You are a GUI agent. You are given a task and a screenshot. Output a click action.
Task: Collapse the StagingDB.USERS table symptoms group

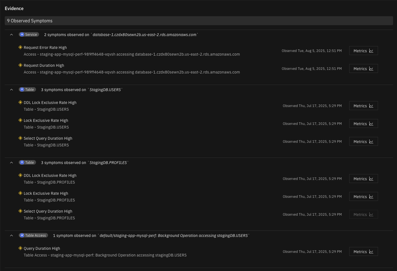click(x=11, y=90)
